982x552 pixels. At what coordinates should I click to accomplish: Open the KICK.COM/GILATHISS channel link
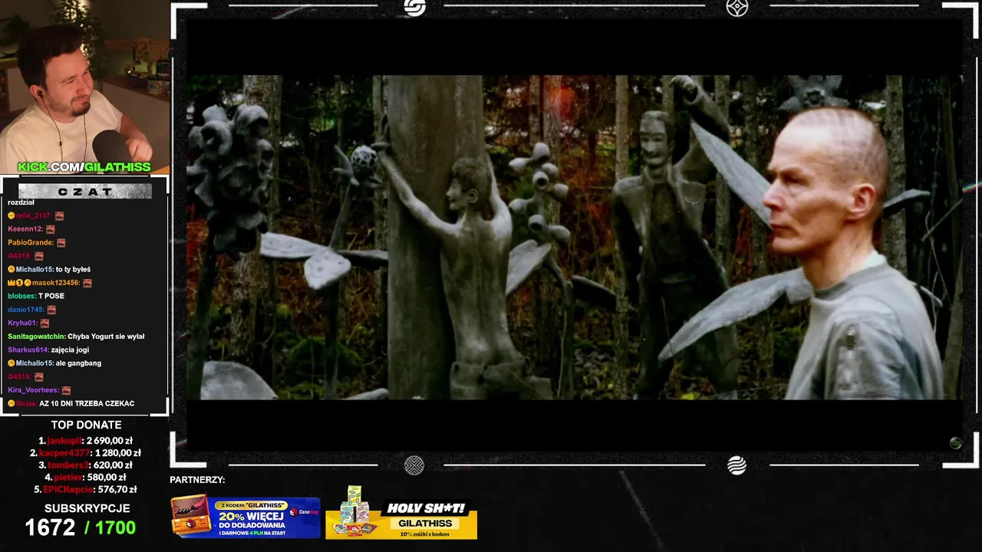[x=84, y=167]
